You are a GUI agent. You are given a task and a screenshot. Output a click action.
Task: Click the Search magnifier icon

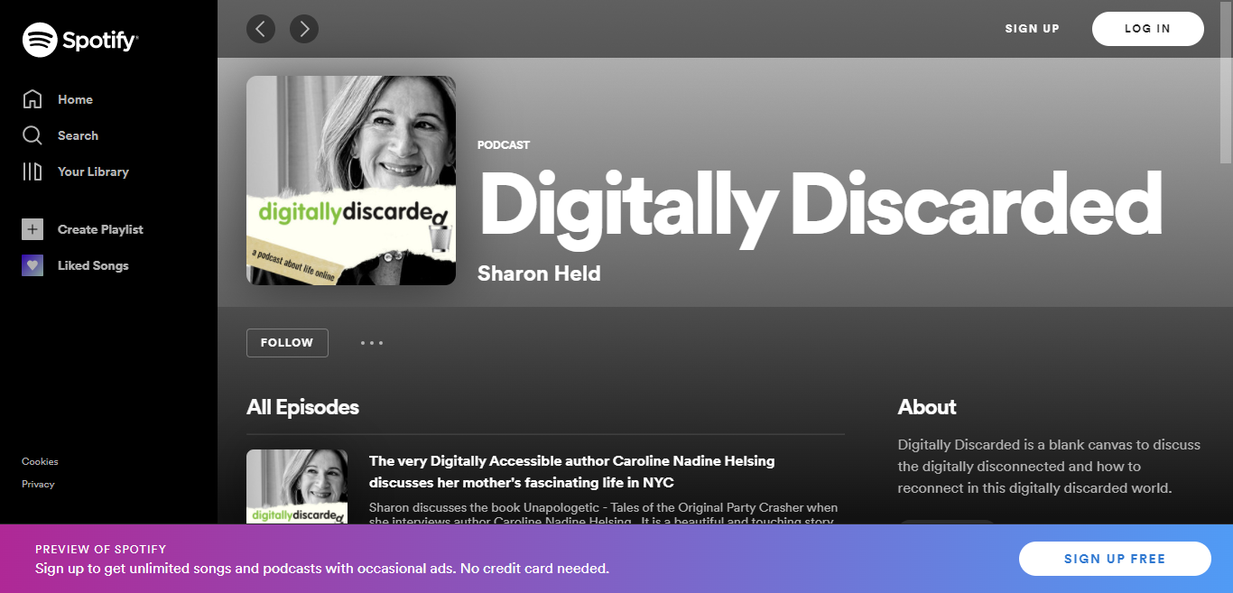point(32,135)
